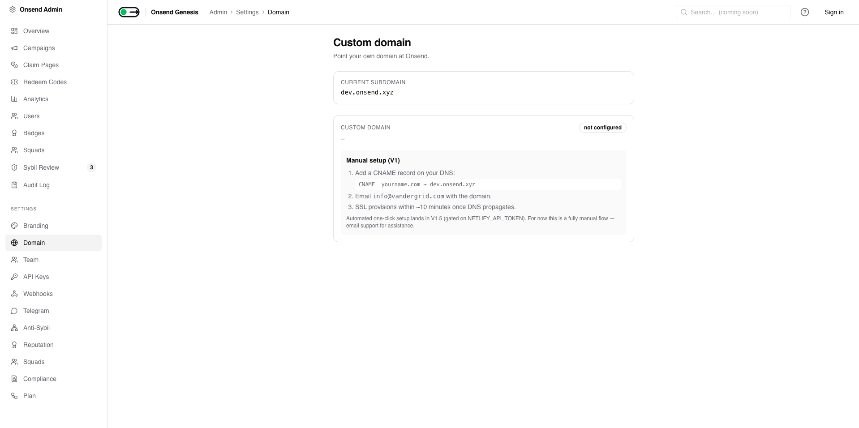This screenshot has height=428, width=859.
Task: Click the Redeem Codes ticket icon
Action: [x=14, y=82]
